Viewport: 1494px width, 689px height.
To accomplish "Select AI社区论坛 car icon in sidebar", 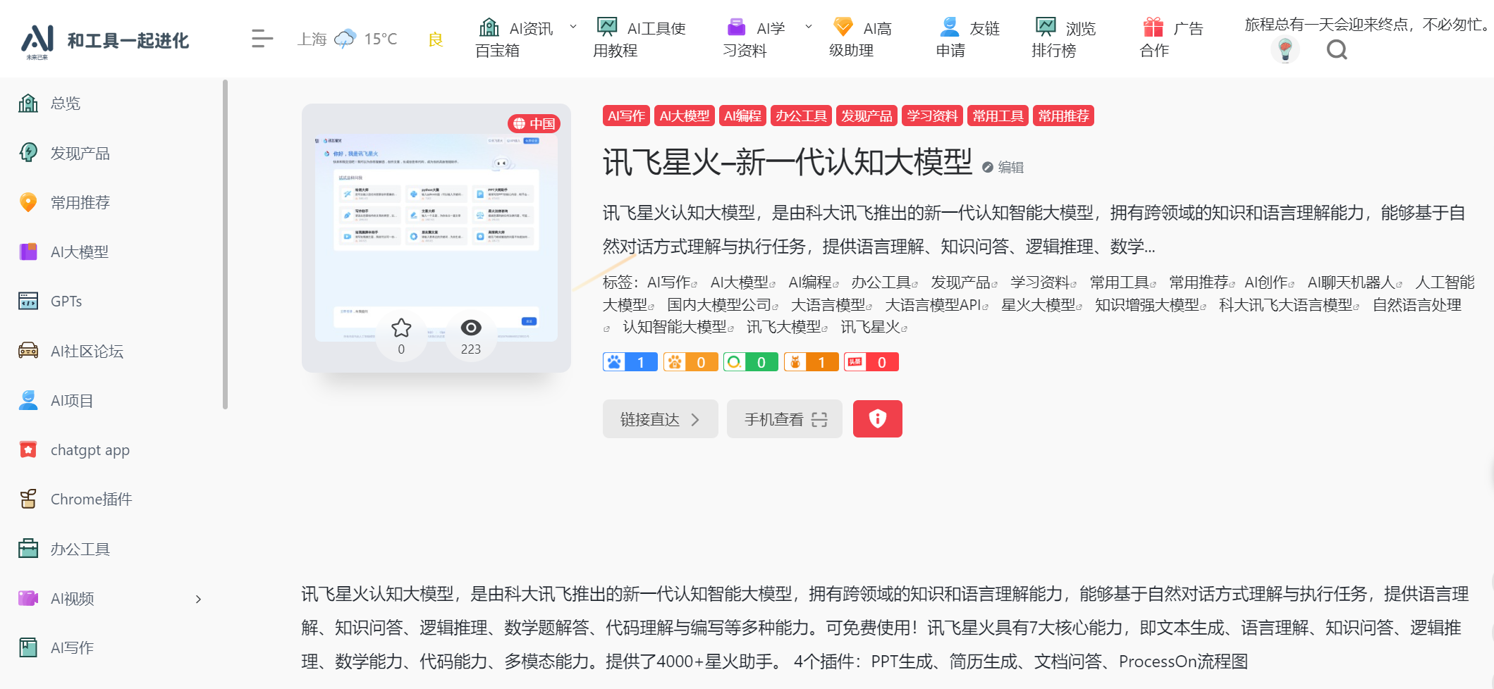I will pyautogui.click(x=28, y=351).
